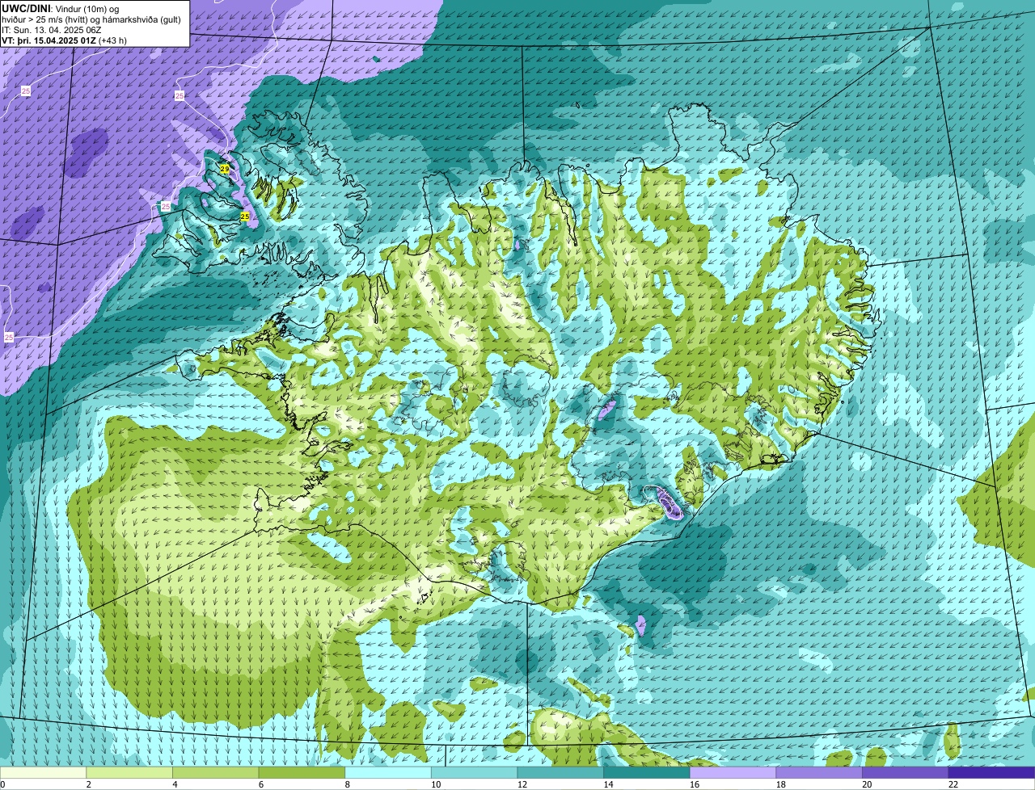Click the olive green 6–8 legend swatch
Screen dimensions: 1035x790
tap(302, 772)
